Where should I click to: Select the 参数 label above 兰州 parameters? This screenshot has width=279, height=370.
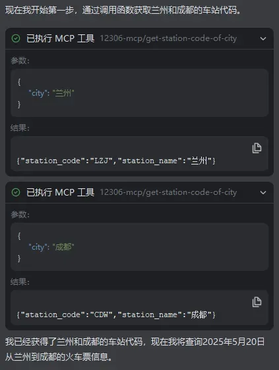[20, 61]
